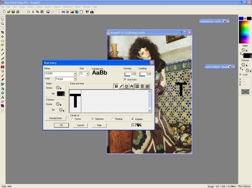This screenshot has width=252, height=188.
Task: Select the Zoom magnifier tool
Action: tap(2, 23)
